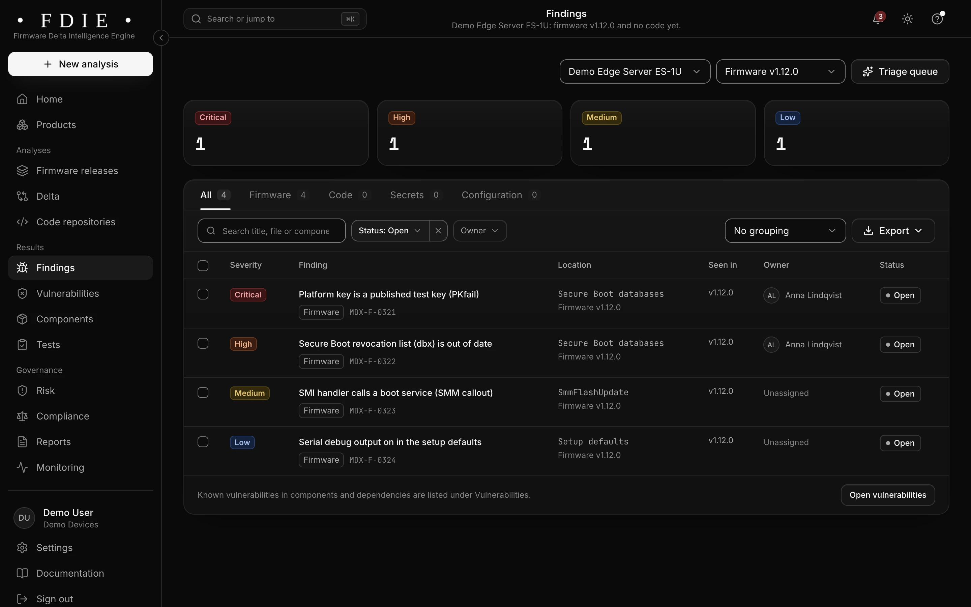971x607 pixels.
Task: Open Compliance in the sidebar
Action: 80,416
